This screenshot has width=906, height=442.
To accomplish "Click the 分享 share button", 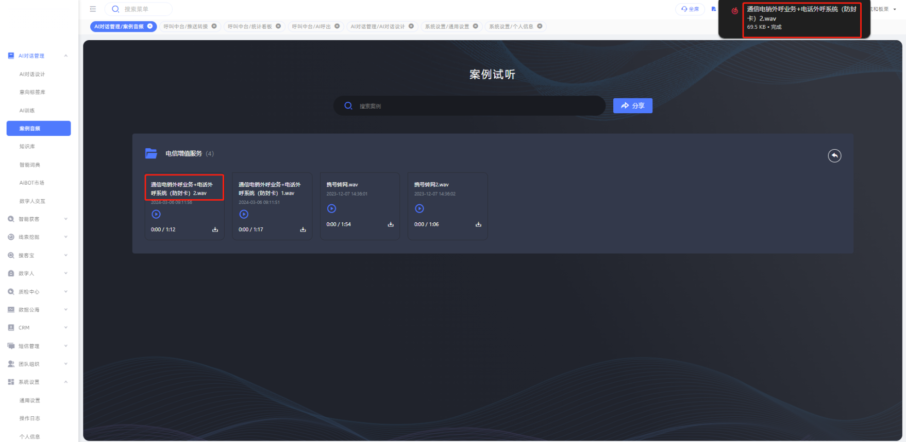I will pyautogui.click(x=632, y=105).
